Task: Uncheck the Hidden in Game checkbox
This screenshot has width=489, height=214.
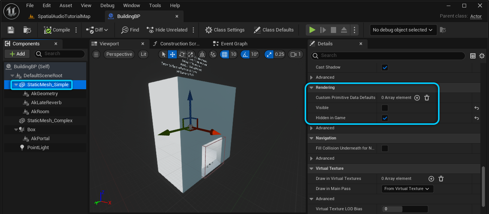Action: pos(384,118)
